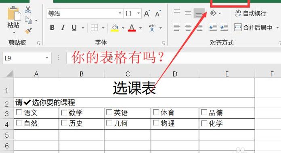
Task: Decrease font size with small A
Action: [x=158, y=13]
